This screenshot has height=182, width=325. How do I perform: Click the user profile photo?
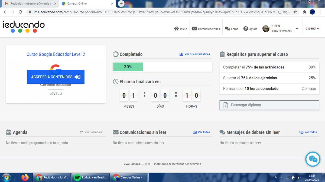(x=266, y=29)
